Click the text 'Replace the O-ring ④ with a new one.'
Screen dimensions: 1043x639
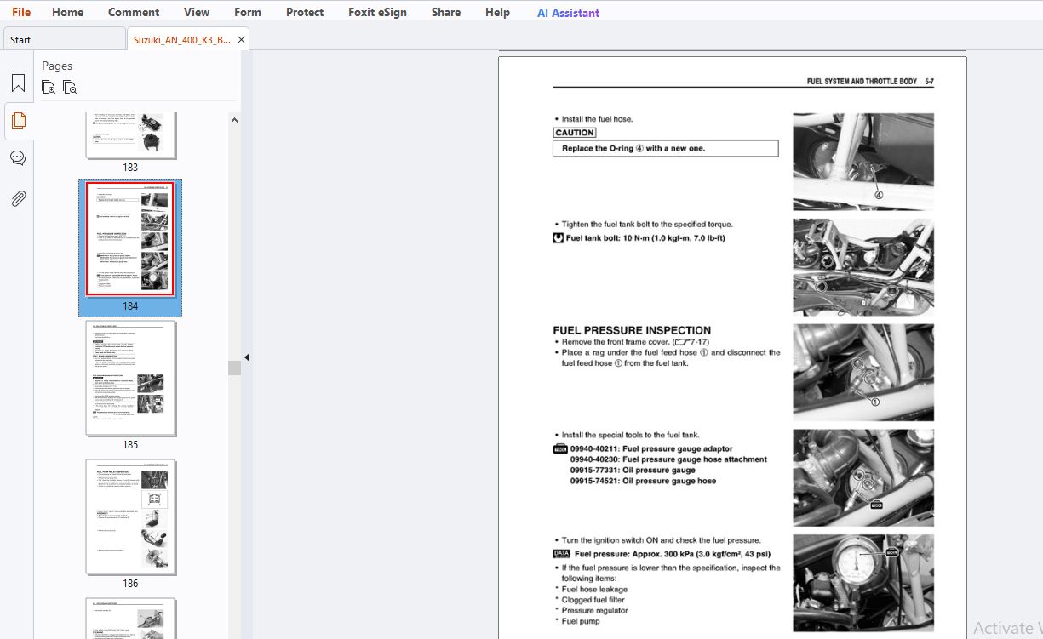pyautogui.click(x=633, y=148)
